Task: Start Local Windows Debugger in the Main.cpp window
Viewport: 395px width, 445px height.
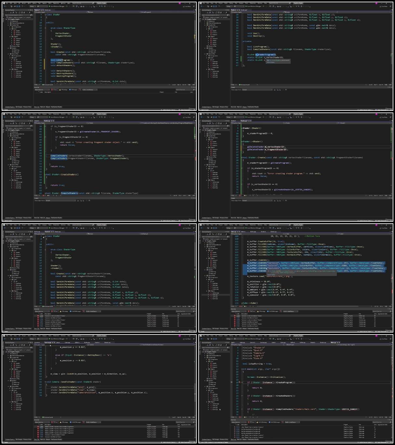Action: click(x=255, y=338)
